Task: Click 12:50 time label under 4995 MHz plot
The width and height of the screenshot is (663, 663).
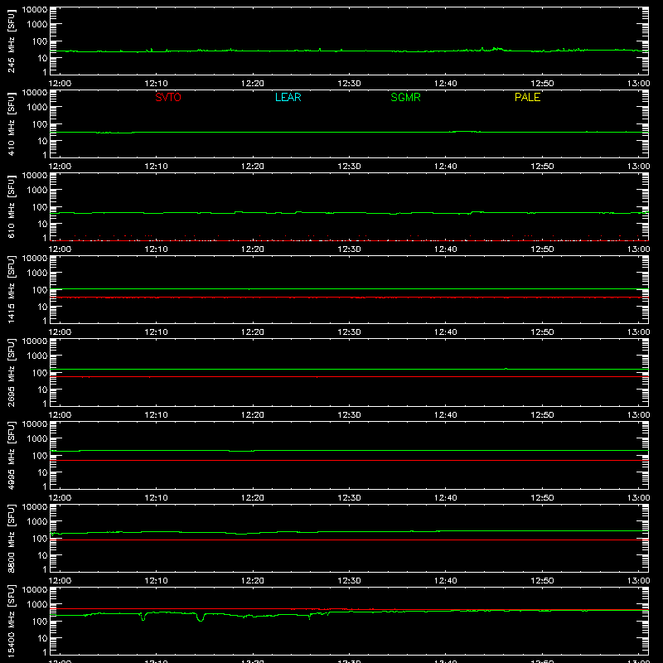Action: pos(542,498)
